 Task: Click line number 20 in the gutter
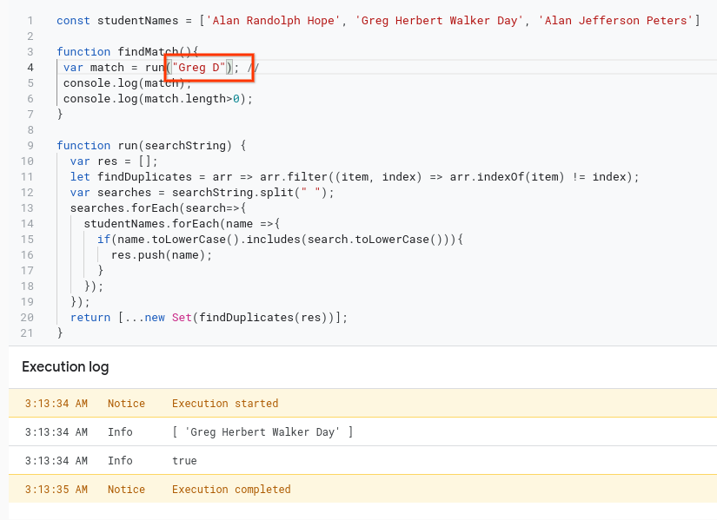(27, 318)
